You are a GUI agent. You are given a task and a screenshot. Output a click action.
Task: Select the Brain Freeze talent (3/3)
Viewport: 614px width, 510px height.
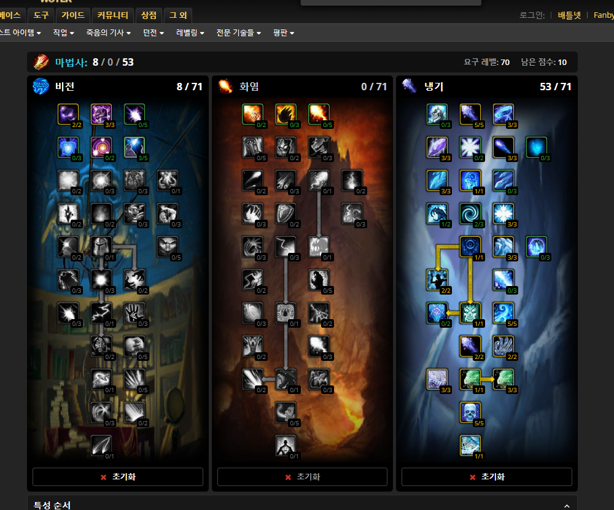[437, 379]
